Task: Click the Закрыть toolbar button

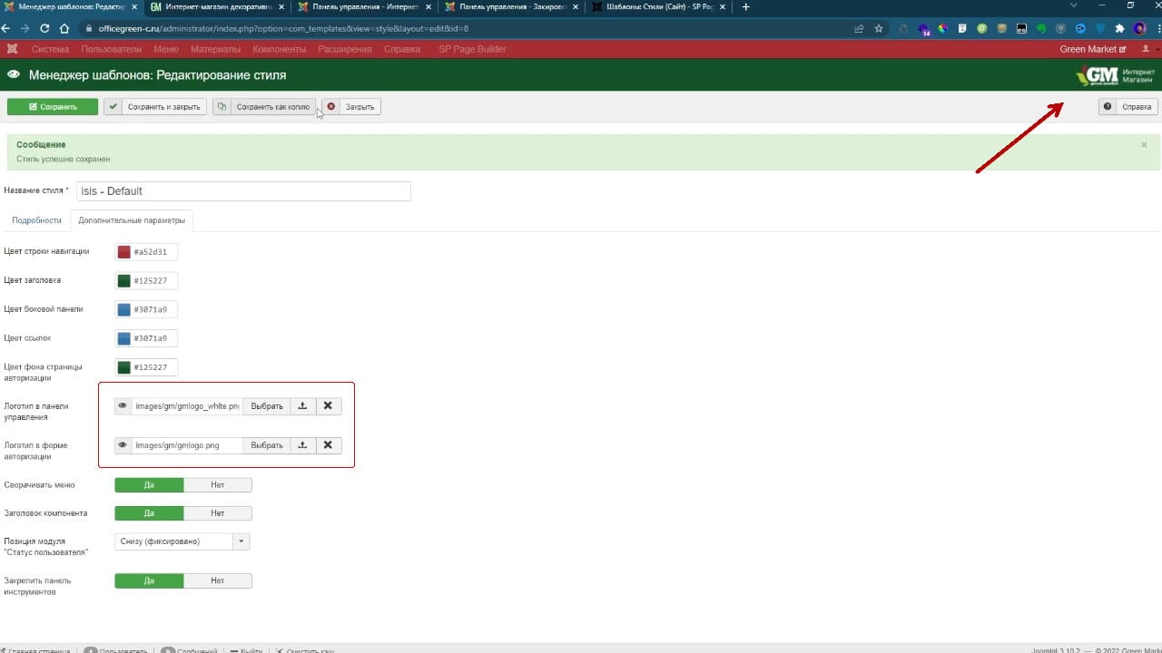Action: point(351,107)
